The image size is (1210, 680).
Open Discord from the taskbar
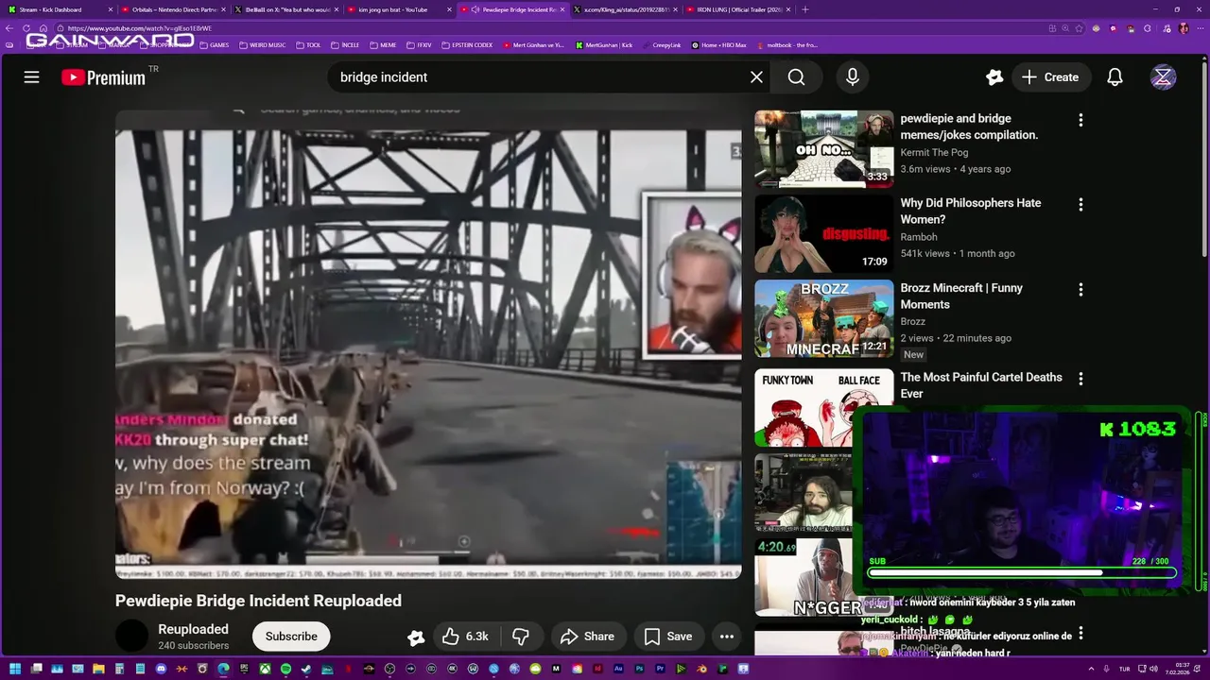(x=161, y=669)
